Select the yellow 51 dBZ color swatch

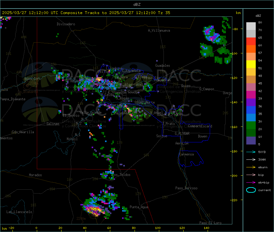(x=251, y=64)
